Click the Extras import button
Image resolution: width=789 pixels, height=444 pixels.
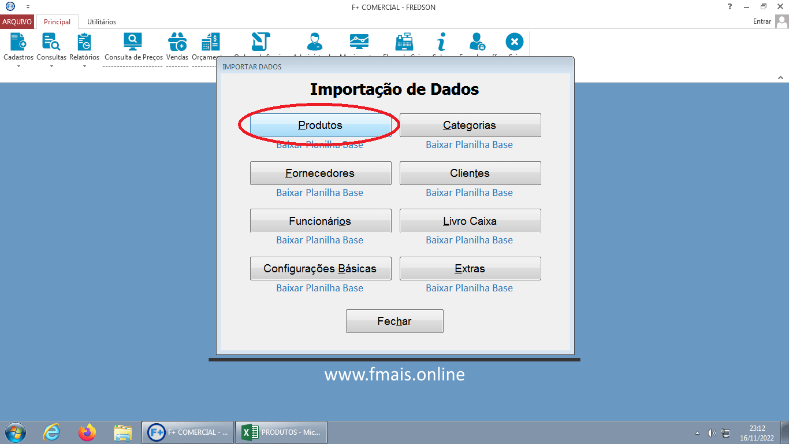[x=470, y=268]
